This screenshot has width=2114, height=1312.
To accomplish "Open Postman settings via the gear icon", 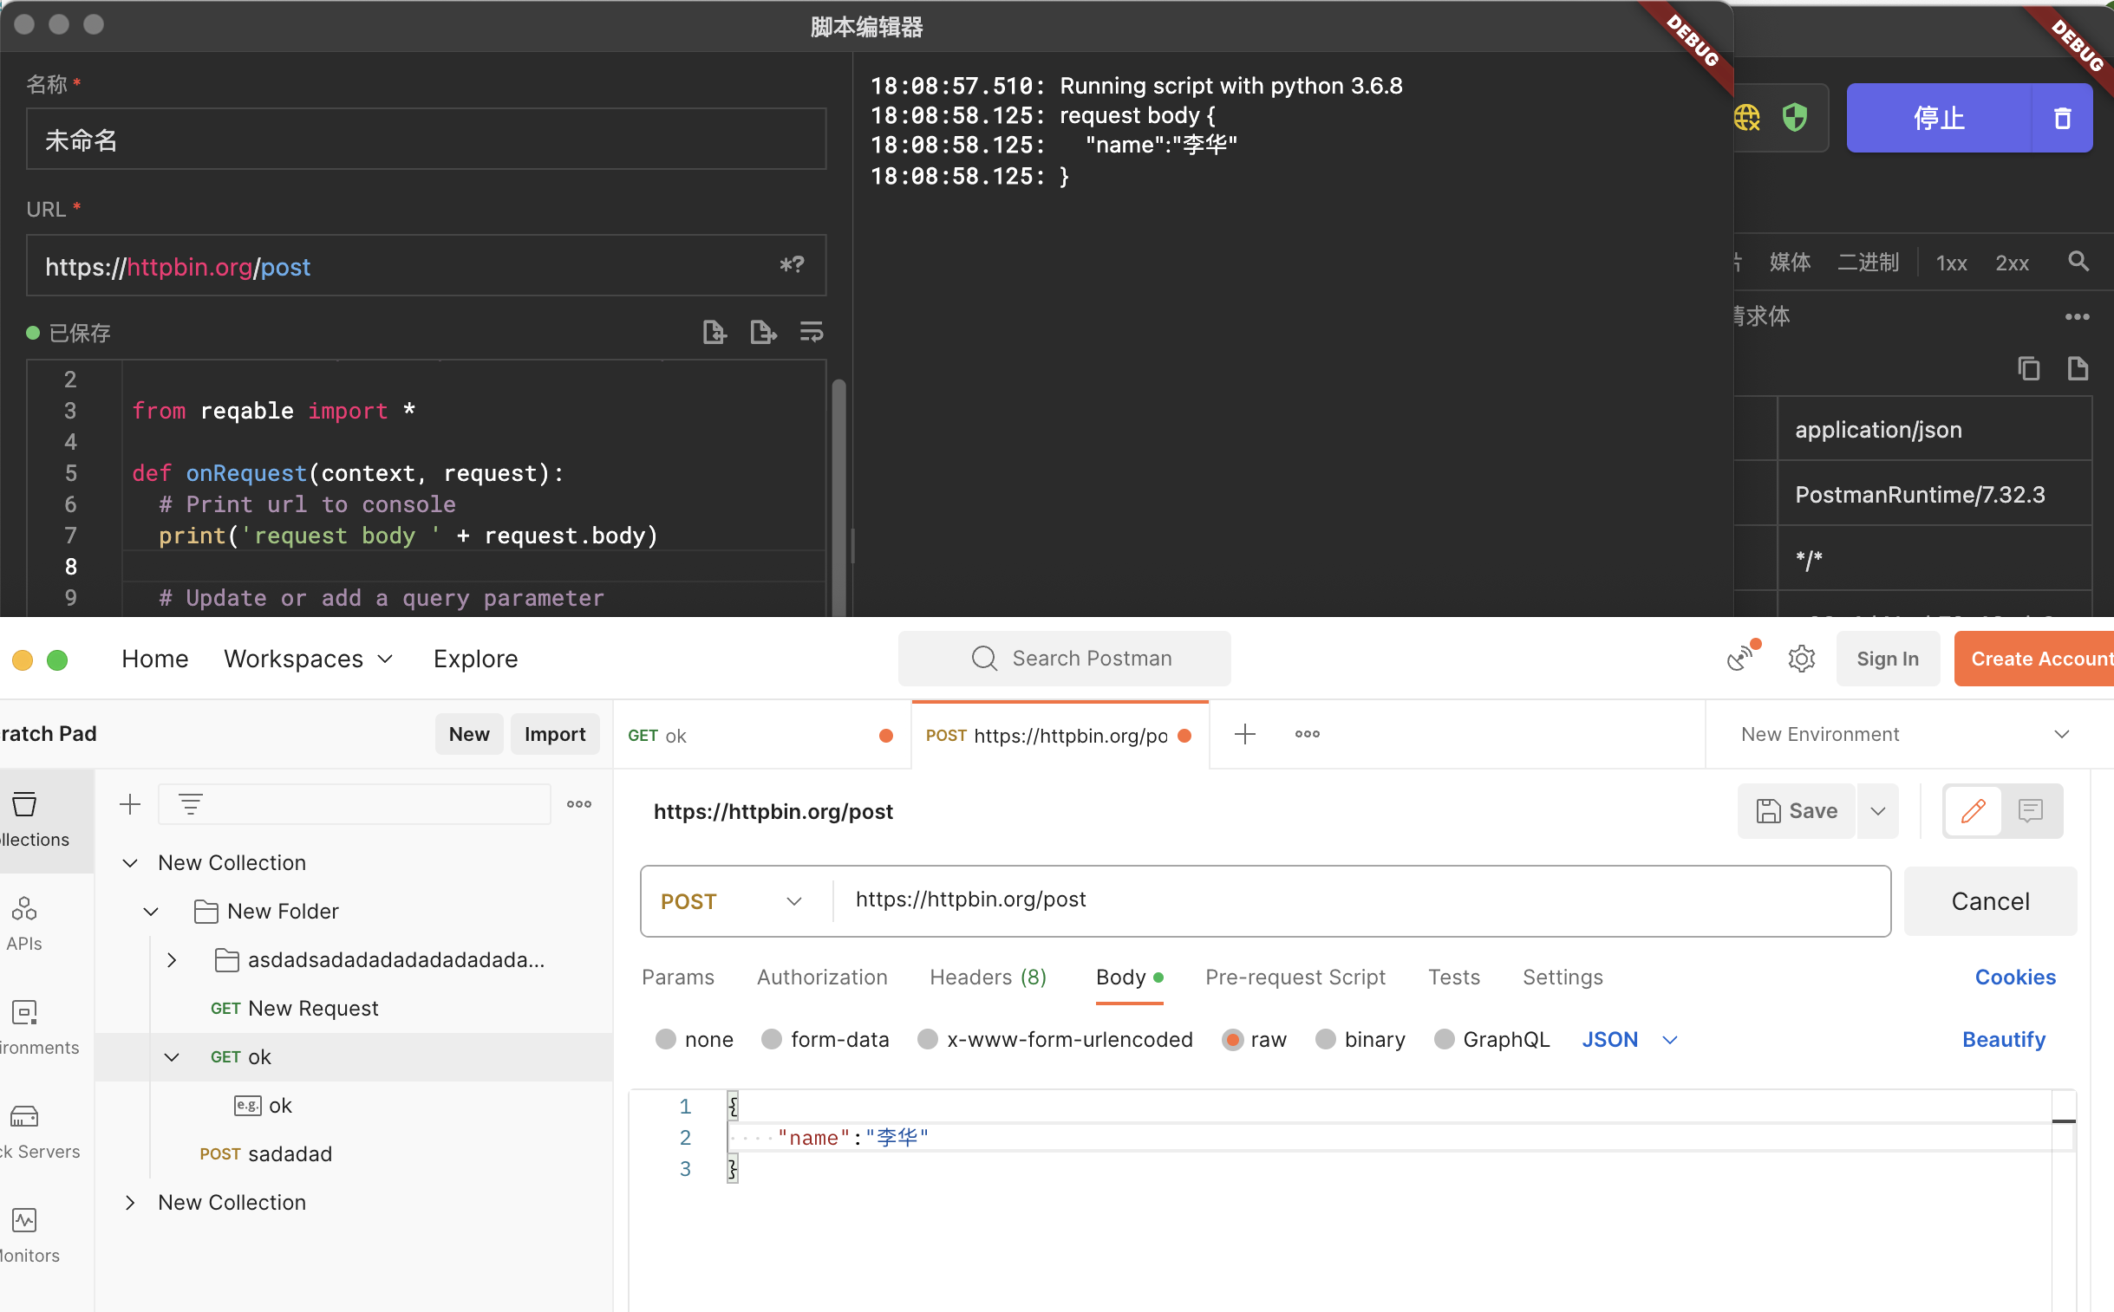I will (x=1802, y=659).
